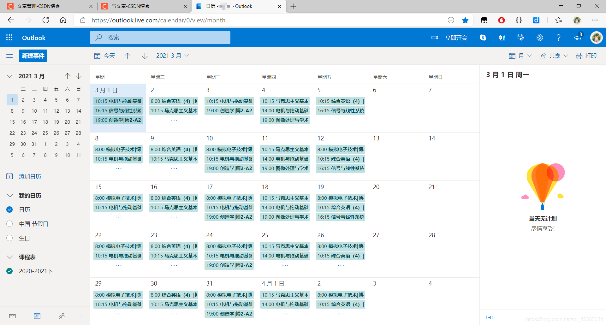The height and width of the screenshot is (325, 606).
Task: Go to the previous month arrow in toolbar
Action: (128, 56)
